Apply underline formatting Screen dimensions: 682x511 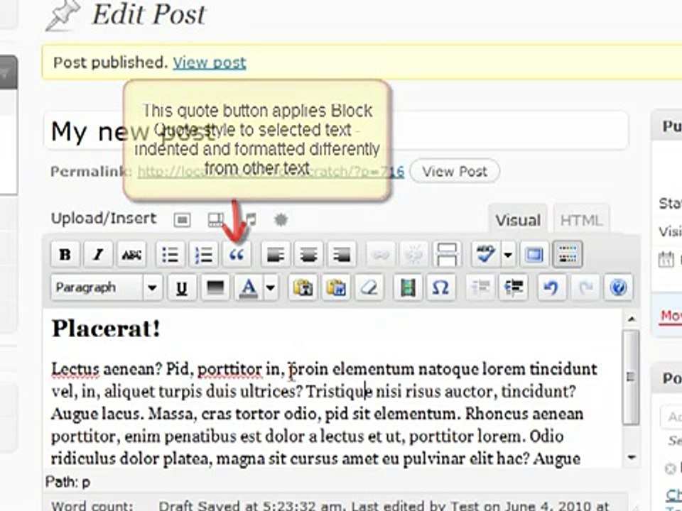coord(182,287)
